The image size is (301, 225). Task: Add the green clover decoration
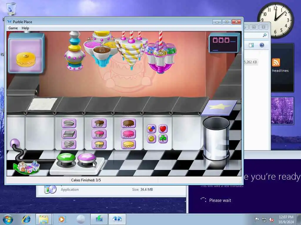163,139
